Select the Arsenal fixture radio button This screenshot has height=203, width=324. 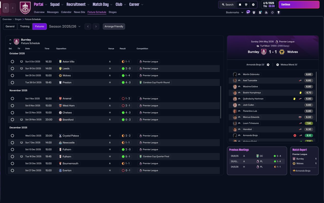pos(12,98)
